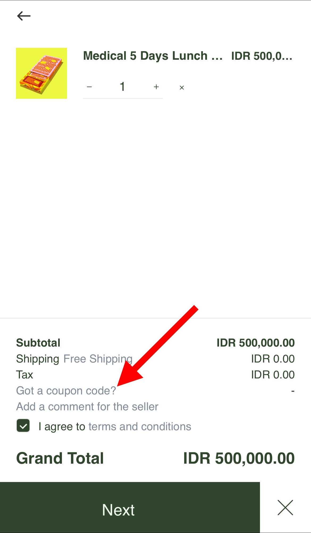
Task: Increase quantity with the plus icon
Action: [156, 87]
